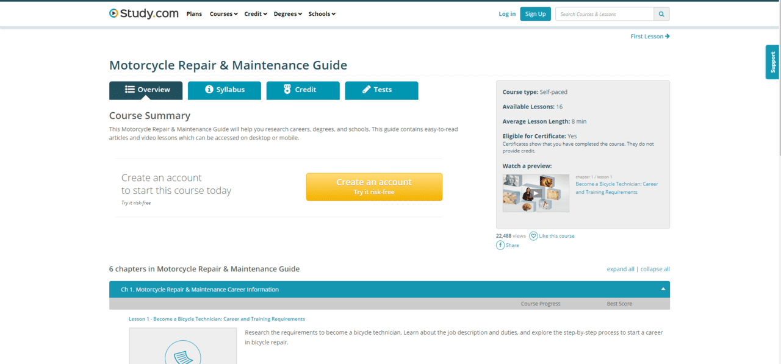
Task: Switch to the Credit tab
Action: [303, 90]
